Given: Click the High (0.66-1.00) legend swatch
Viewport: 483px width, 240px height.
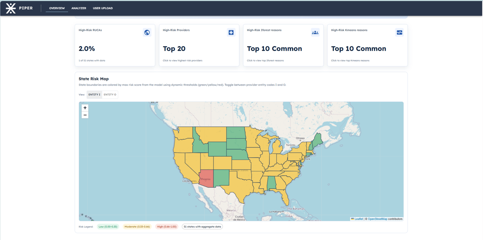Looking at the screenshot, I should click(167, 227).
